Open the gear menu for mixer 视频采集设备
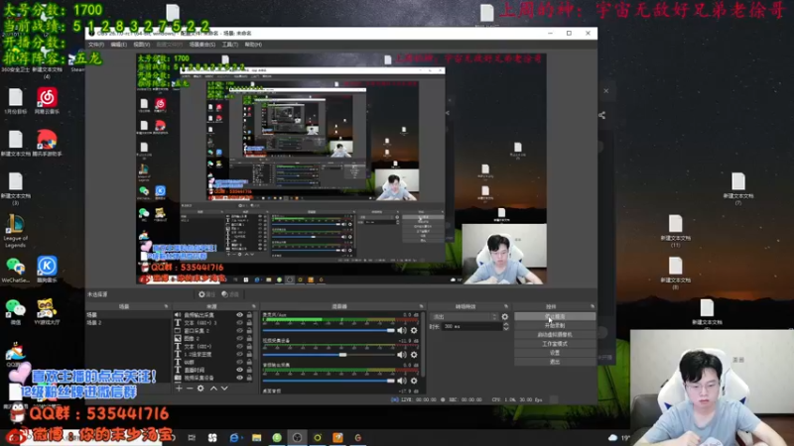This screenshot has width=794, height=446. (414, 355)
